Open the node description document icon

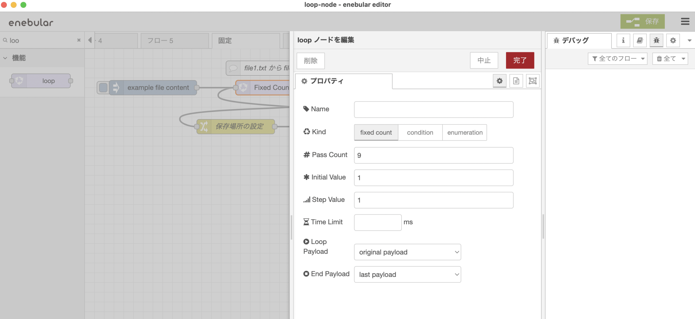pyautogui.click(x=516, y=81)
